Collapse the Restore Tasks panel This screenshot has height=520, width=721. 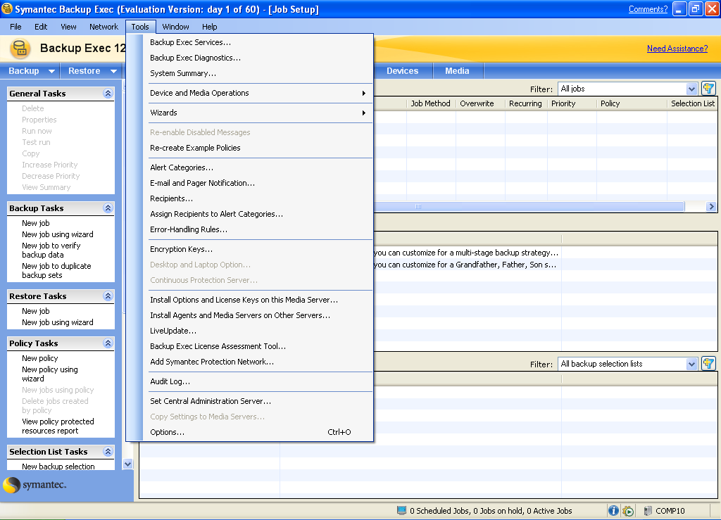[x=108, y=296]
